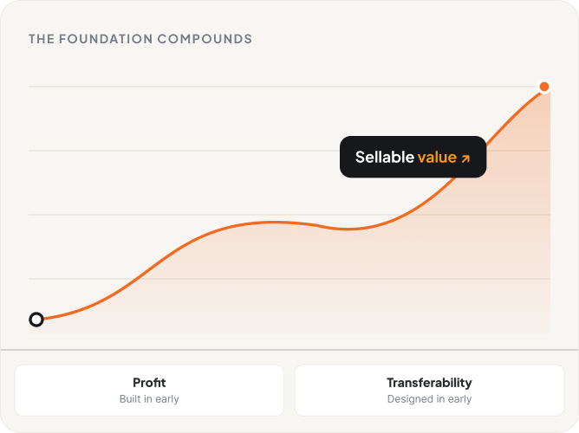Select the Transferability card
Screen dimensions: 579x433
(x=429, y=391)
